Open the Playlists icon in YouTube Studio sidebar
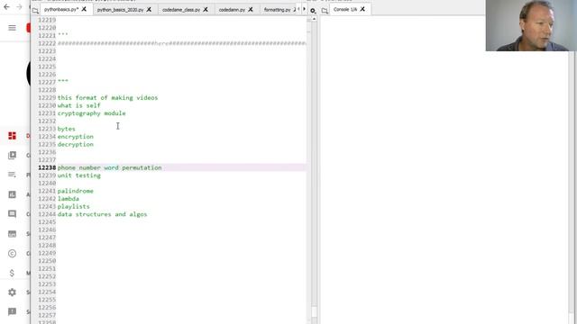577x324 pixels. point(12,175)
